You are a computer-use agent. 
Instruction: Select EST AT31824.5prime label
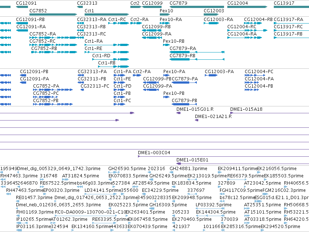[x=81, y=176]
